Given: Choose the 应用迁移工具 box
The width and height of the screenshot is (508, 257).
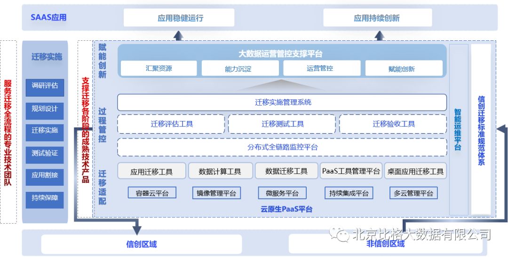Looking at the screenshot, I should 151,171.
